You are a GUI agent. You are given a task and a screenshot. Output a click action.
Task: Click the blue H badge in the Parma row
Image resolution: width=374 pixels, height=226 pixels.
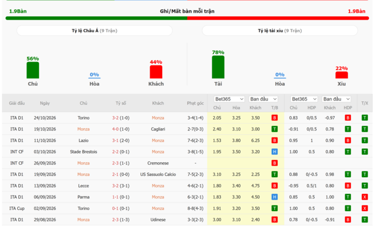[274, 197]
